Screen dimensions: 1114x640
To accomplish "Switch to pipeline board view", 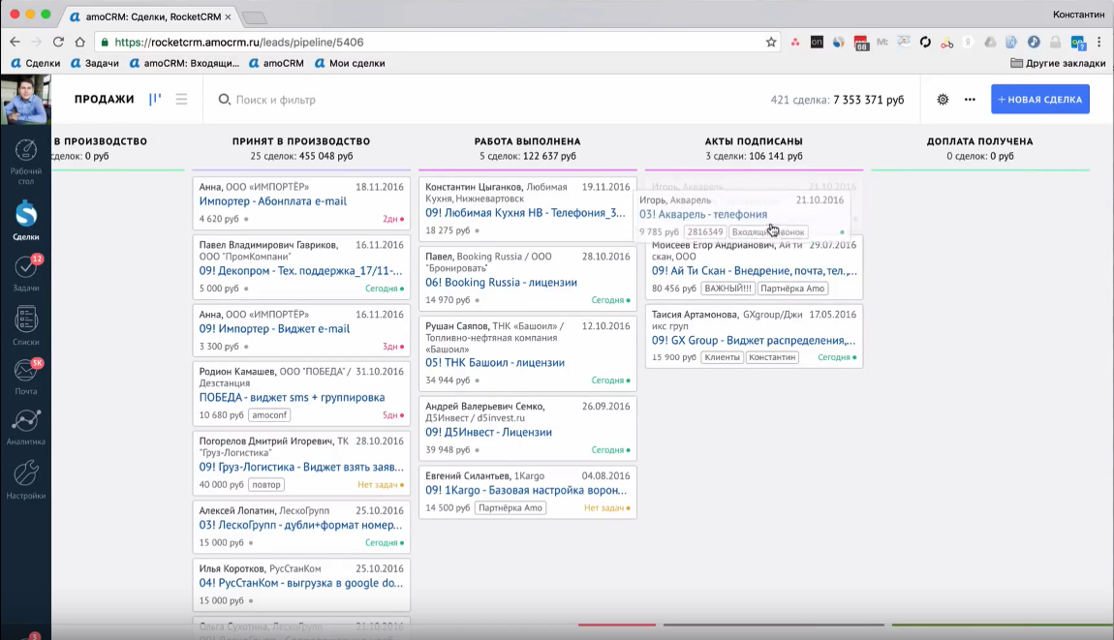I will coord(155,100).
